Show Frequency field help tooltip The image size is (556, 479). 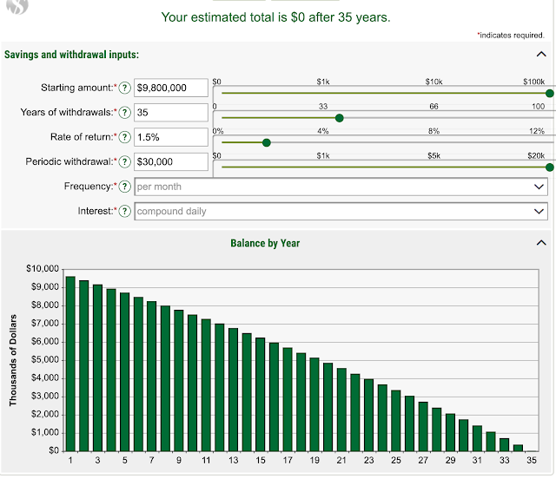tap(124, 187)
